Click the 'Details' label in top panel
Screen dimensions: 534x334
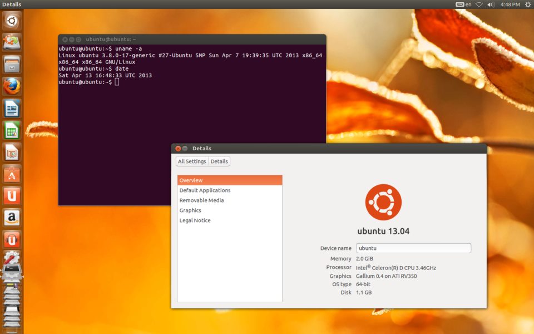[12, 4]
